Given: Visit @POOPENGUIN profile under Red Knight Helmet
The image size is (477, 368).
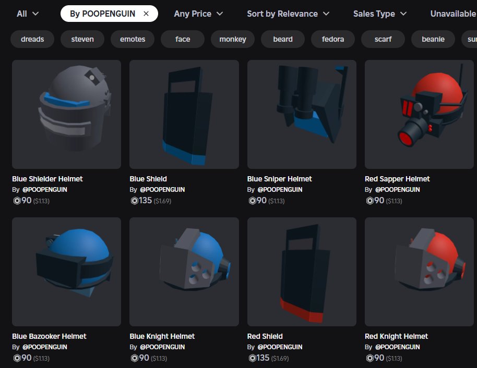Looking at the screenshot, I should coord(397,347).
